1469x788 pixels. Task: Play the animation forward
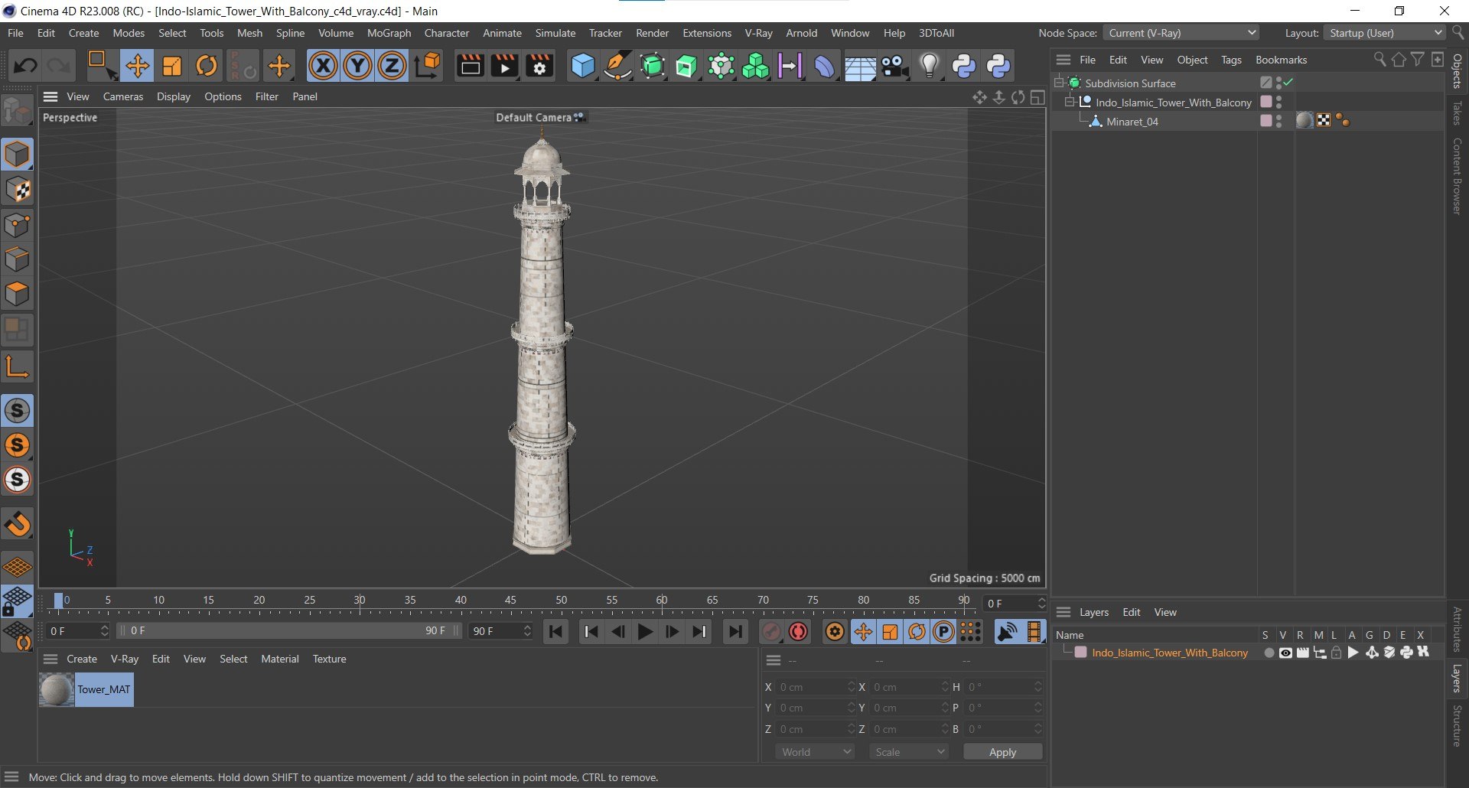645,631
